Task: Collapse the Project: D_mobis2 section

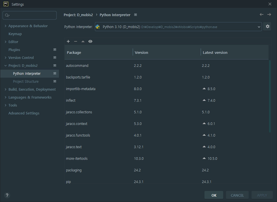Action: click(5, 65)
